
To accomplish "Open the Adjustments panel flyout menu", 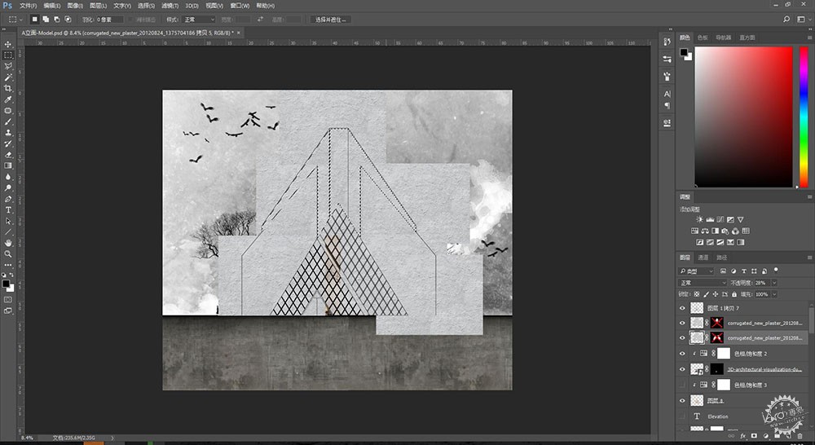I will pos(809,197).
